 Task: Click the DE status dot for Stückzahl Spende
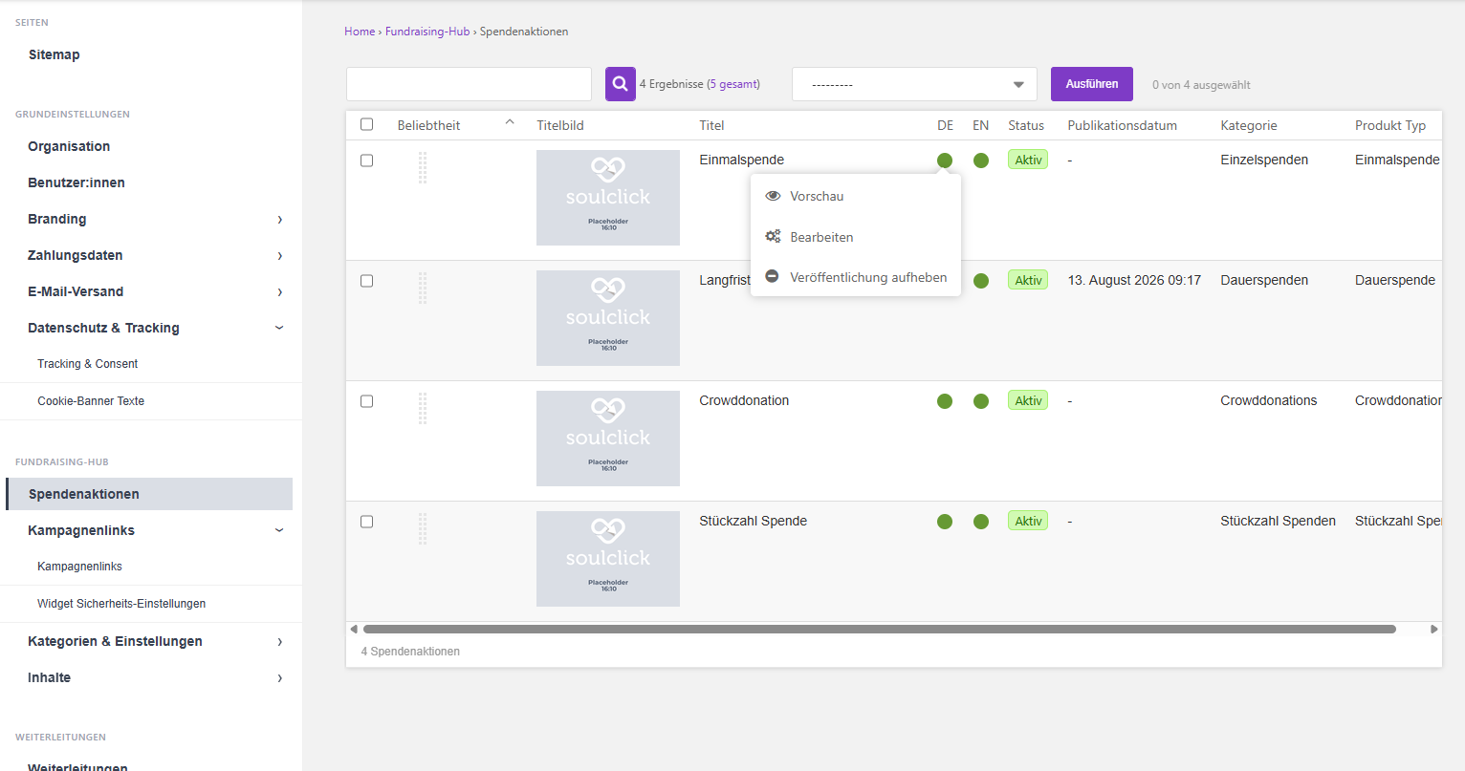(x=945, y=522)
